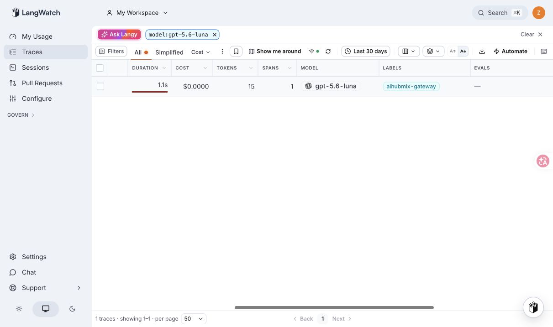Open the Filters panel
553x327 pixels.
(x=111, y=51)
